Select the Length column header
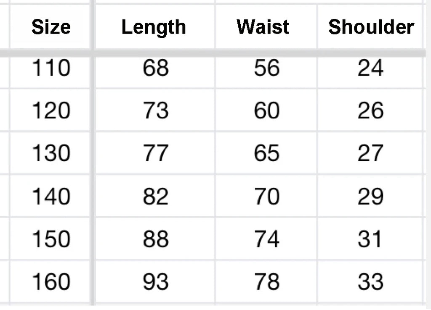The height and width of the screenshot is (310, 431). click(154, 27)
